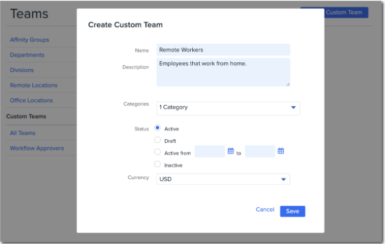Click the Teams page heading
Image resolution: width=385 pixels, height=244 pixels.
click(29, 14)
